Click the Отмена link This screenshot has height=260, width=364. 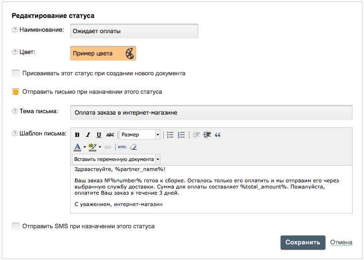click(341, 242)
